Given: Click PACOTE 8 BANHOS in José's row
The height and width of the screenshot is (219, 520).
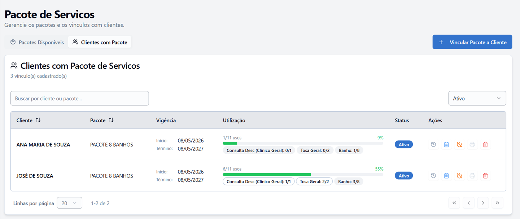Looking at the screenshot, I should point(112,176).
